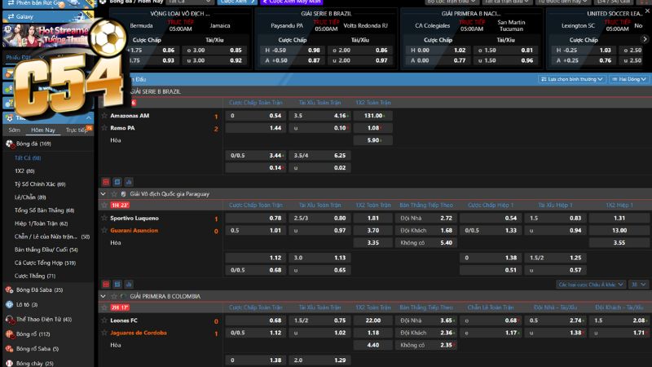This screenshot has height=367, width=652.
Task: Click the star beside Sportivo Luqueno
Action: pos(104,219)
